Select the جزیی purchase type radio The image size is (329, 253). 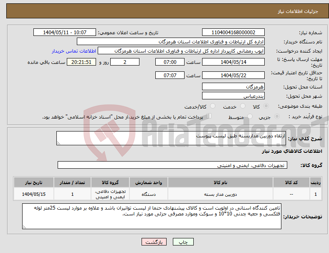tap(277, 116)
